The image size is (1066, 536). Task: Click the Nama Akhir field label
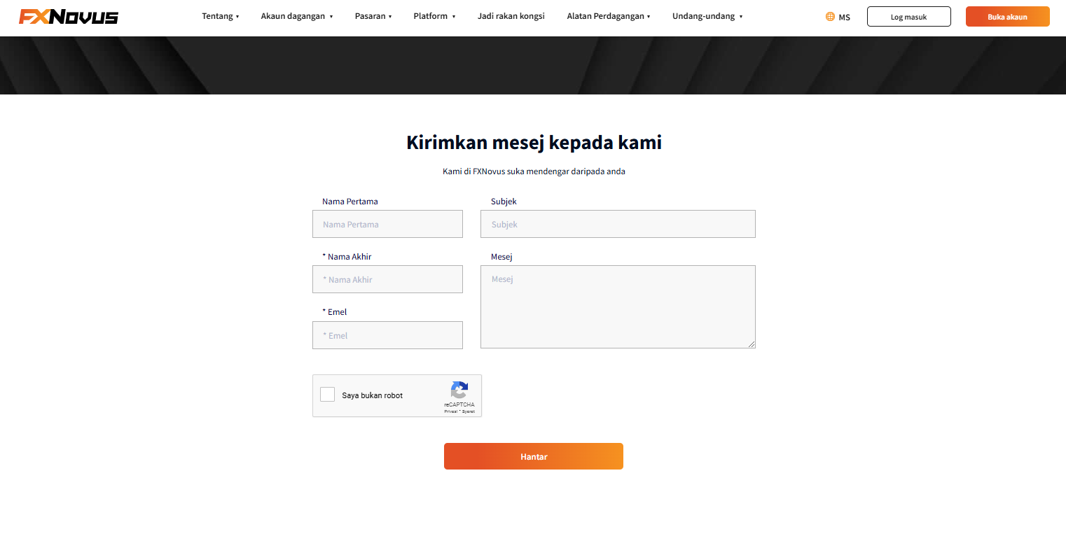point(347,257)
